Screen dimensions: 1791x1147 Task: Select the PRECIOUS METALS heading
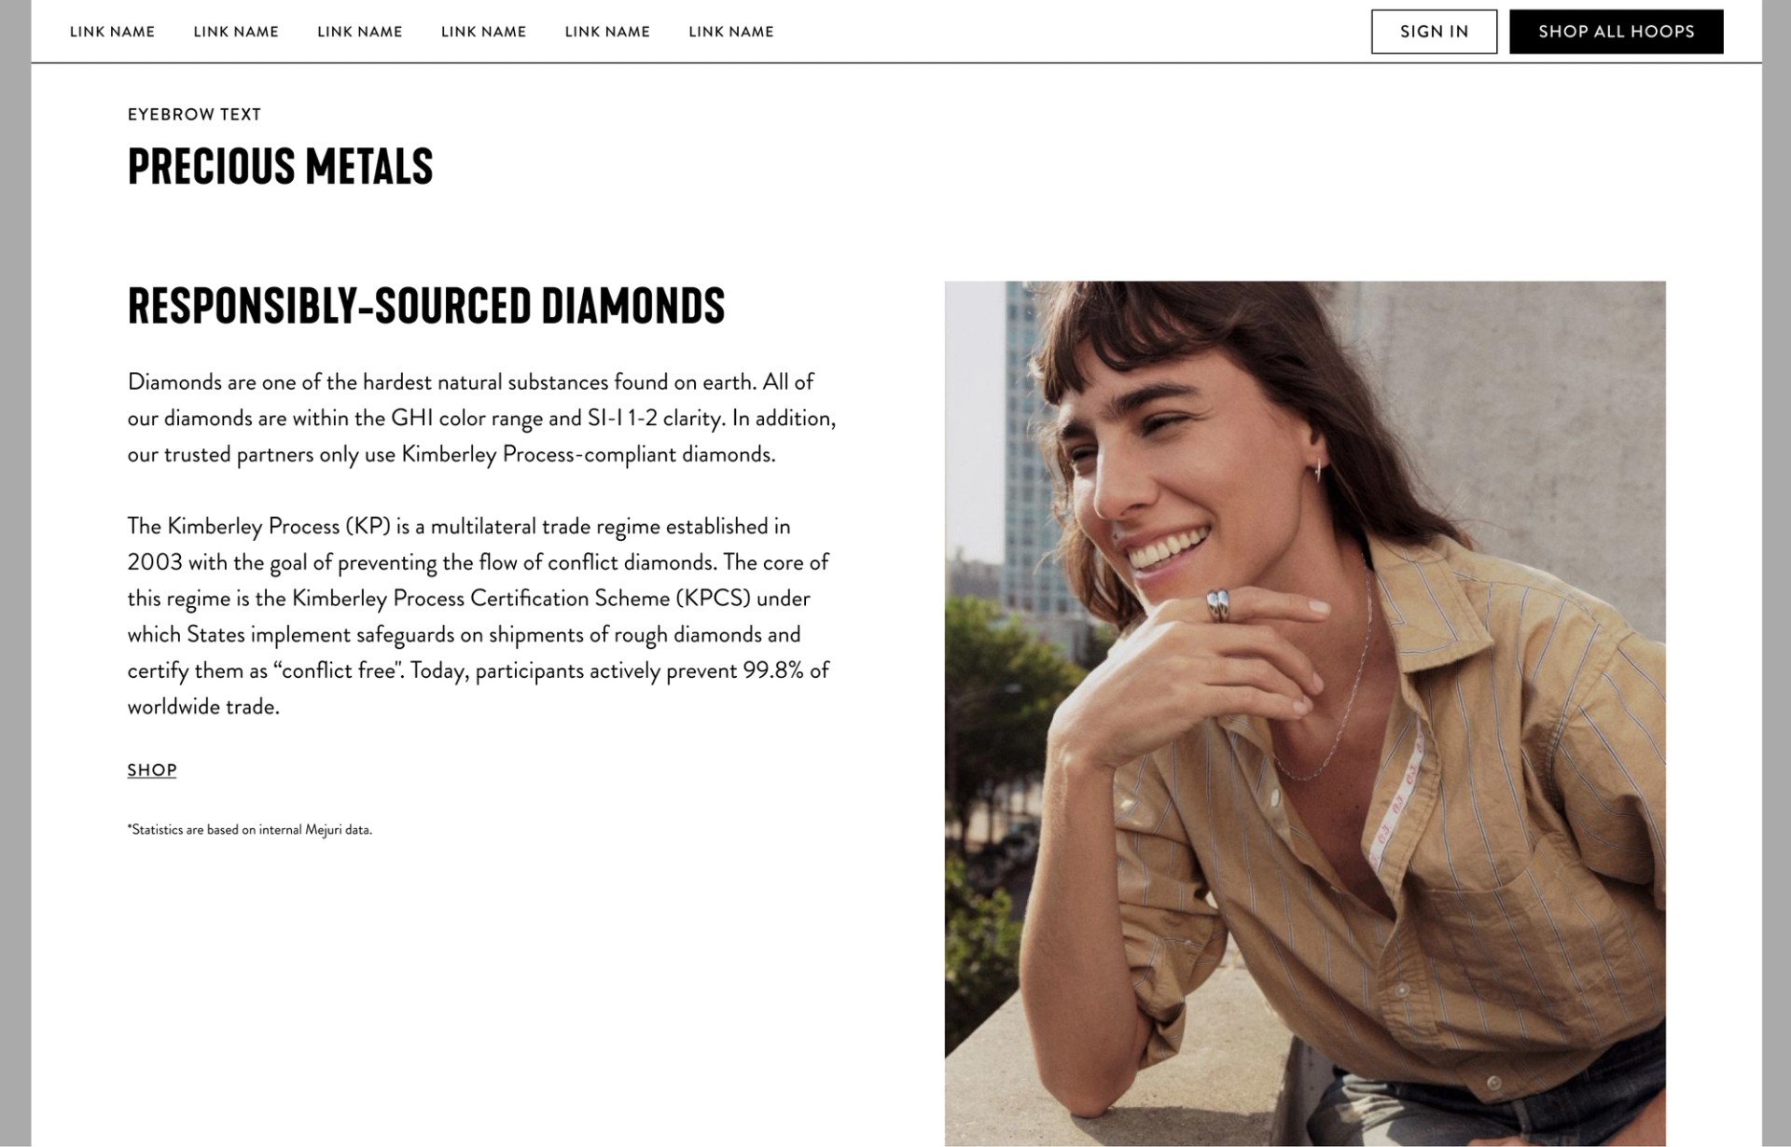280,167
